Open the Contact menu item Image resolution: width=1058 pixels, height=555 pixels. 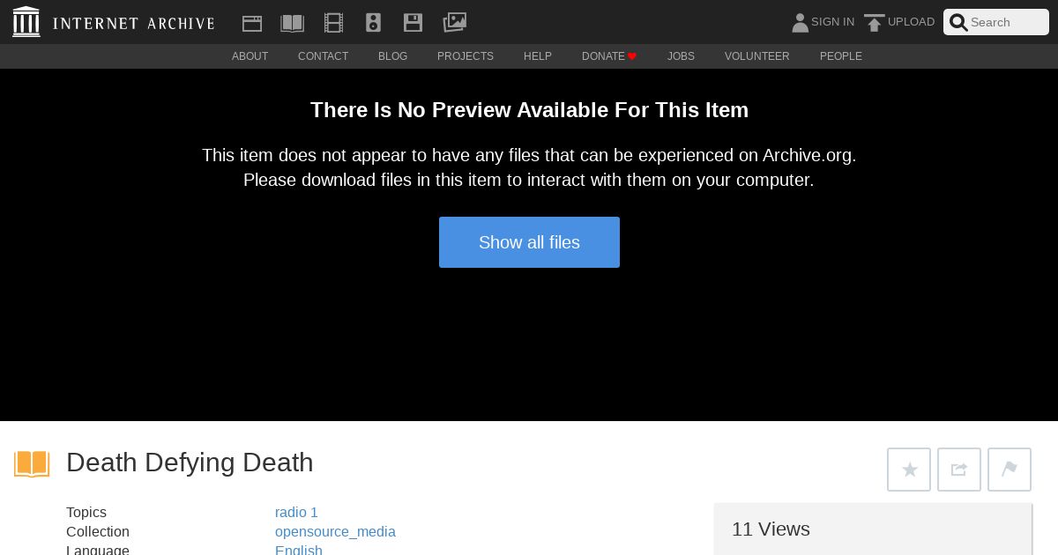coord(323,56)
